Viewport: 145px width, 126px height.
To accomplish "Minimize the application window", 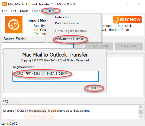I will tap(114, 4).
